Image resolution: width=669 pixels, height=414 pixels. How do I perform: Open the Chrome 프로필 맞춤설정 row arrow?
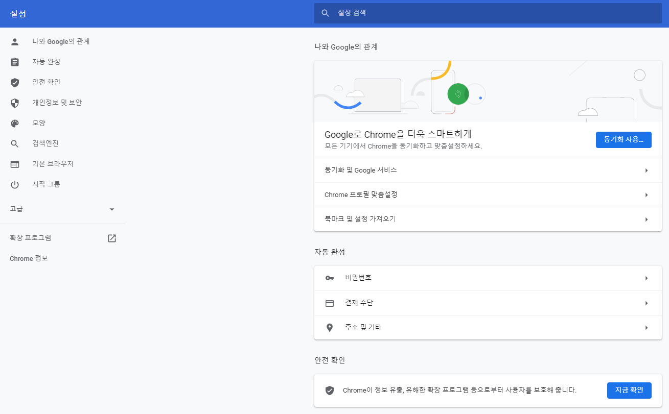pos(647,195)
